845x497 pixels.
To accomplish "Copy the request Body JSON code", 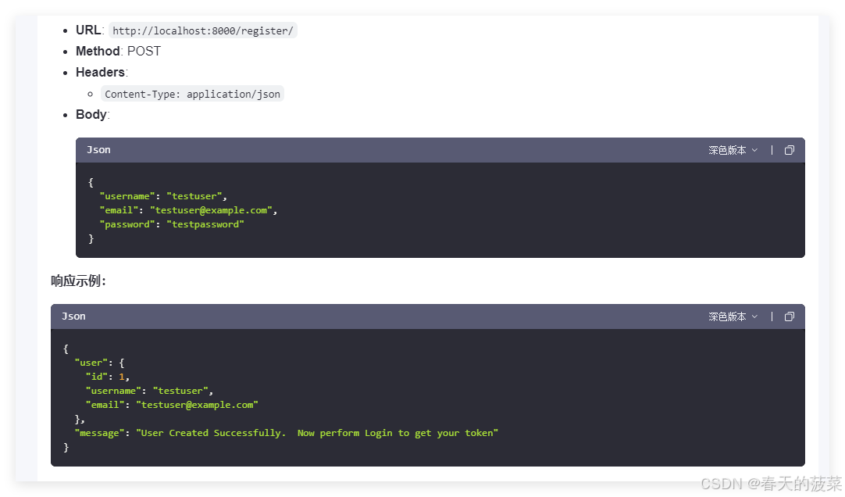I will pyautogui.click(x=789, y=150).
